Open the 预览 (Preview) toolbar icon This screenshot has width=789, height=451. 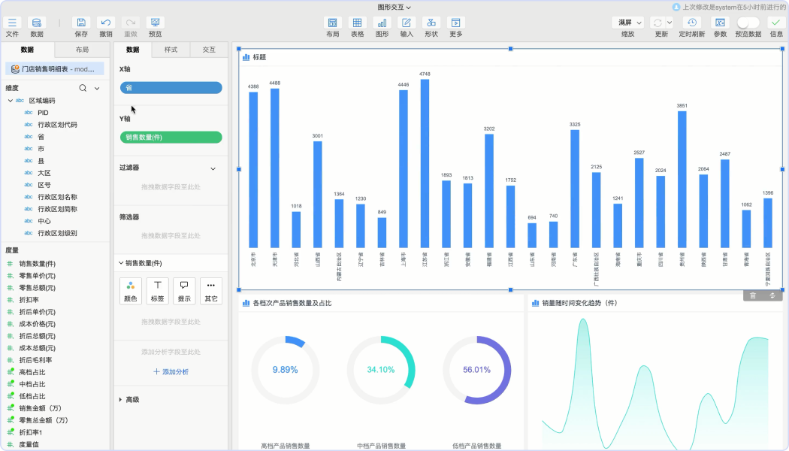coord(155,23)
